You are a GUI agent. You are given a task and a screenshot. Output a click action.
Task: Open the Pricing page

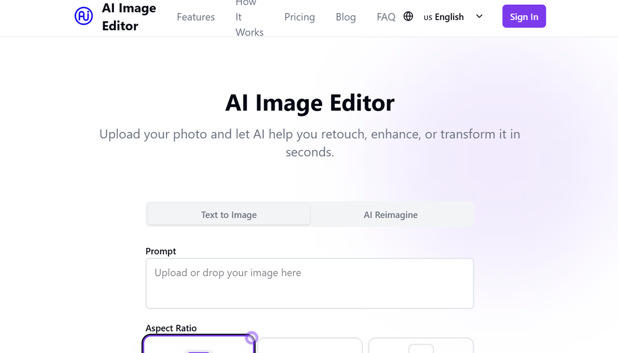(x=299, y=16)
